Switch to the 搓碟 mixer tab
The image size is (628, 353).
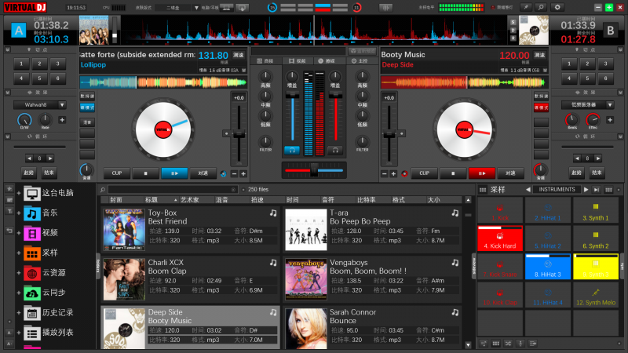(x=327, y=61)
